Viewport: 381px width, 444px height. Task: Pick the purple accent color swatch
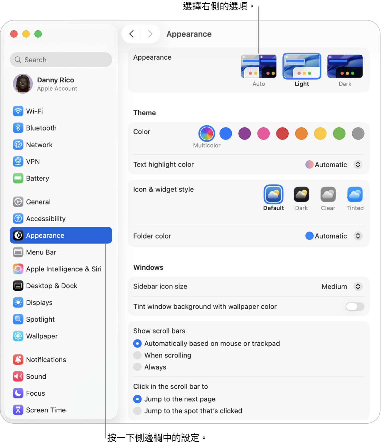click(x=244, y=134)
